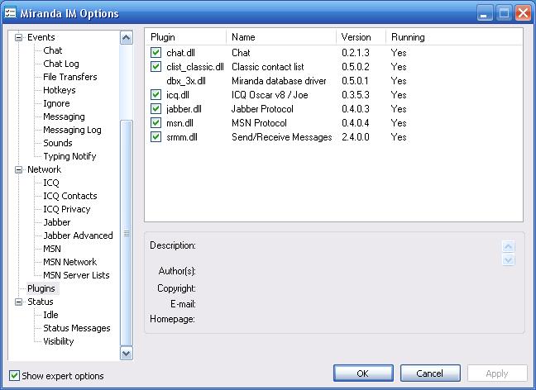Sort by the Version column header
This screenshot has height=390, width=536.
361,37
